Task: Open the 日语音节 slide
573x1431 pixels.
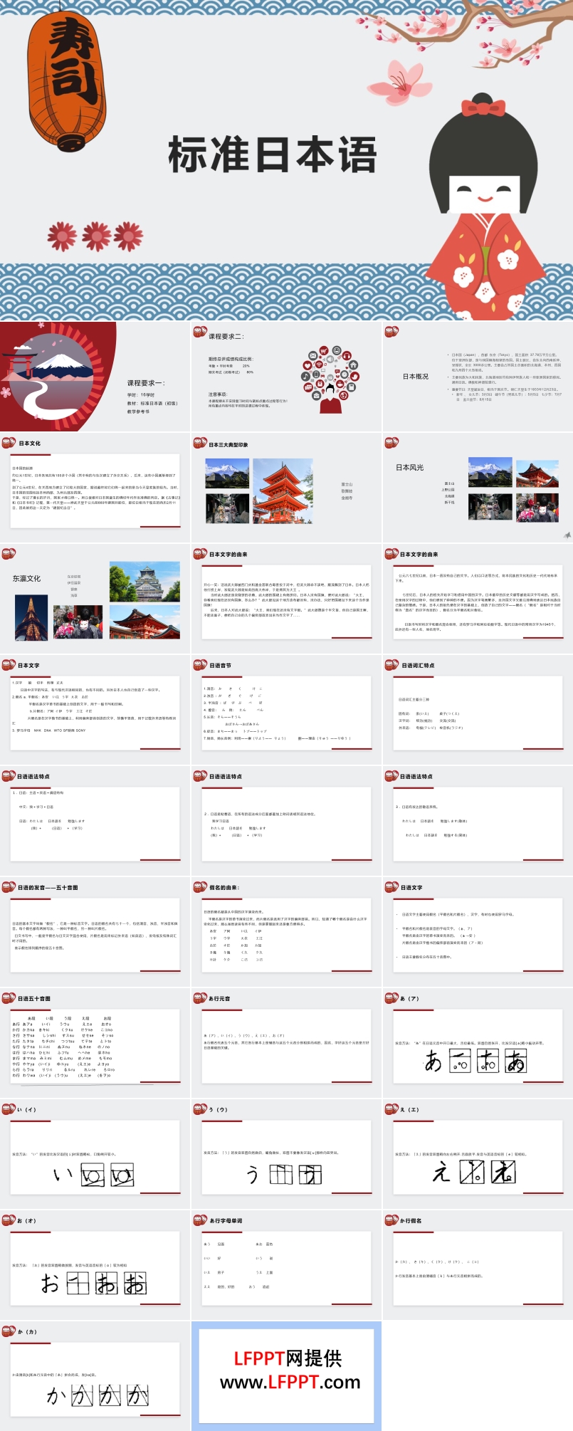Action: (x=287, y=710)
